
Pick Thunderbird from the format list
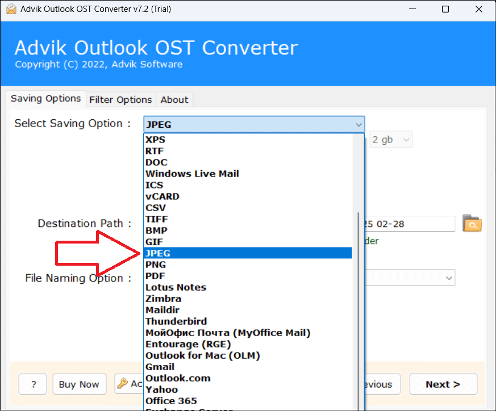pyautogui.click(x=248, y=321)
